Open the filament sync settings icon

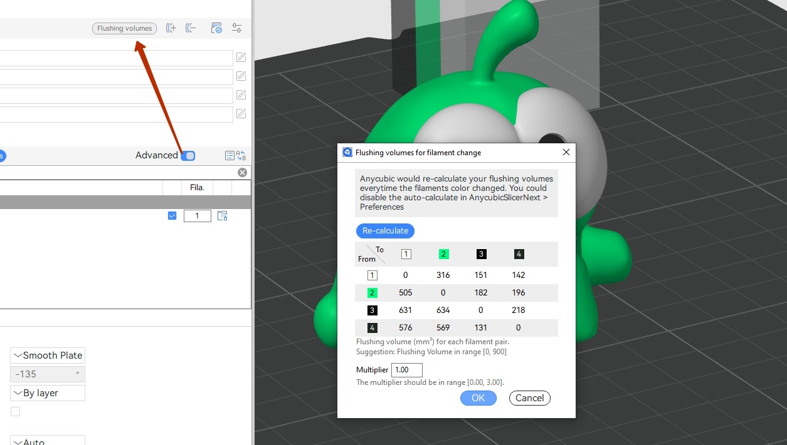(216, 28)
